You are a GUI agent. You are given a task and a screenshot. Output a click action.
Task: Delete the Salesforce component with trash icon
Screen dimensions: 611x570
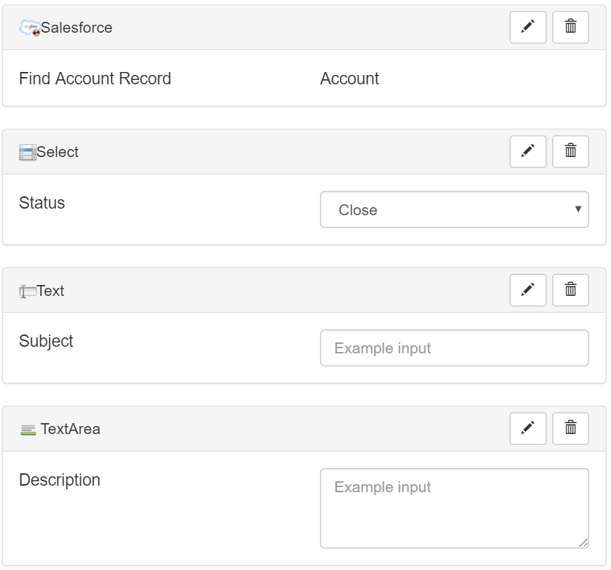tap(570, 28)
